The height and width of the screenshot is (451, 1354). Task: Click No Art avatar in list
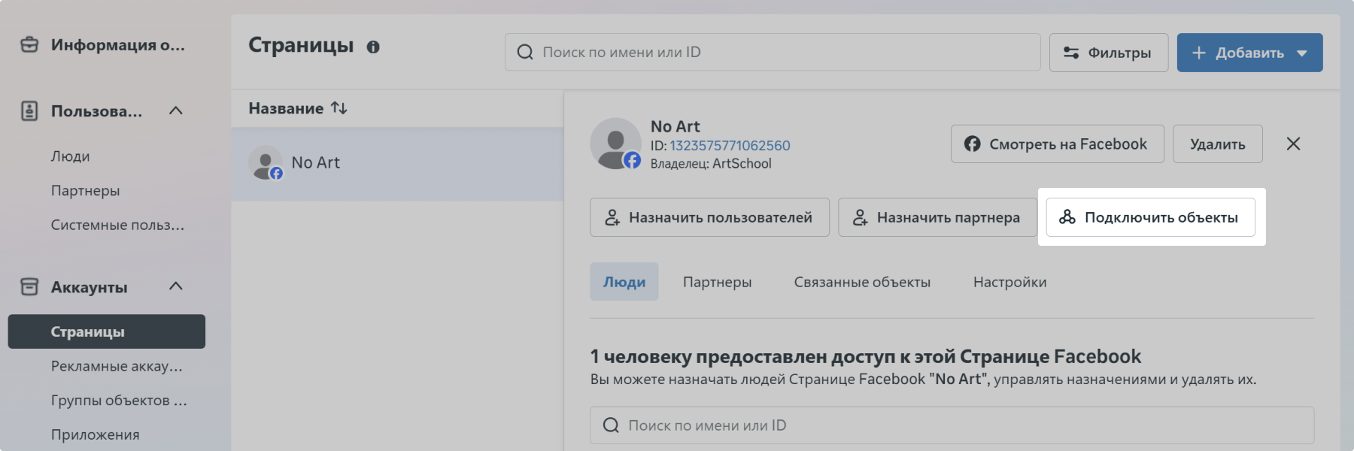click(x=266, y=162)
